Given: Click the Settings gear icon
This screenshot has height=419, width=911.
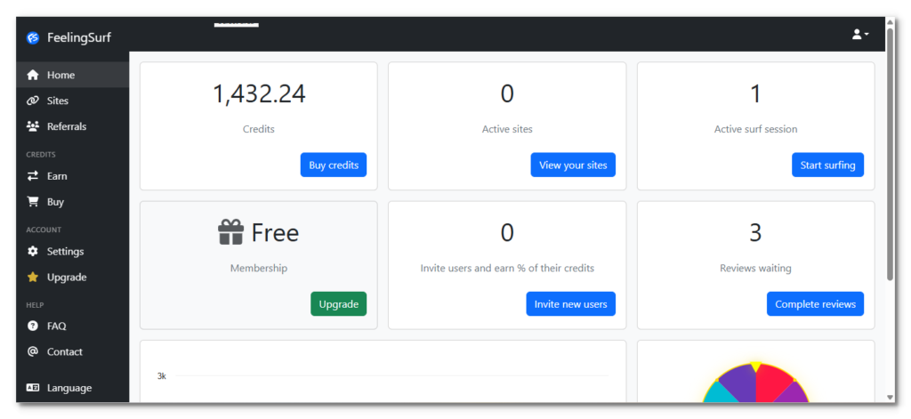Looking at the screenshot, I should pos(33,252).
